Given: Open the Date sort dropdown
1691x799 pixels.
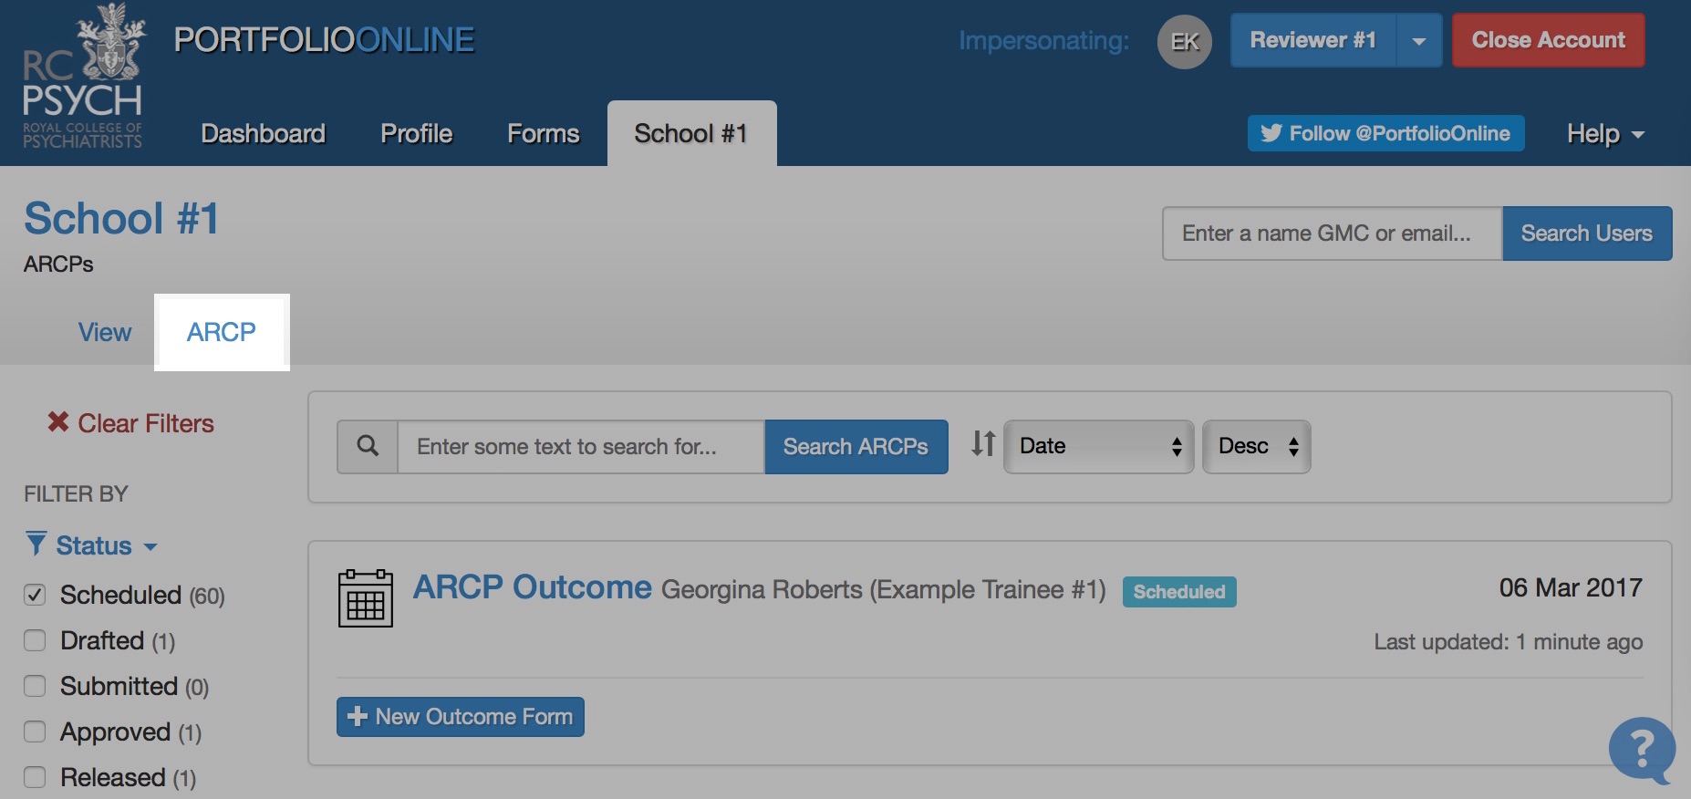Looking at the screenshot, I should click(1098, 446).
